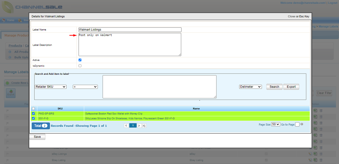Click page number 1 in pagination

point(133,126)
